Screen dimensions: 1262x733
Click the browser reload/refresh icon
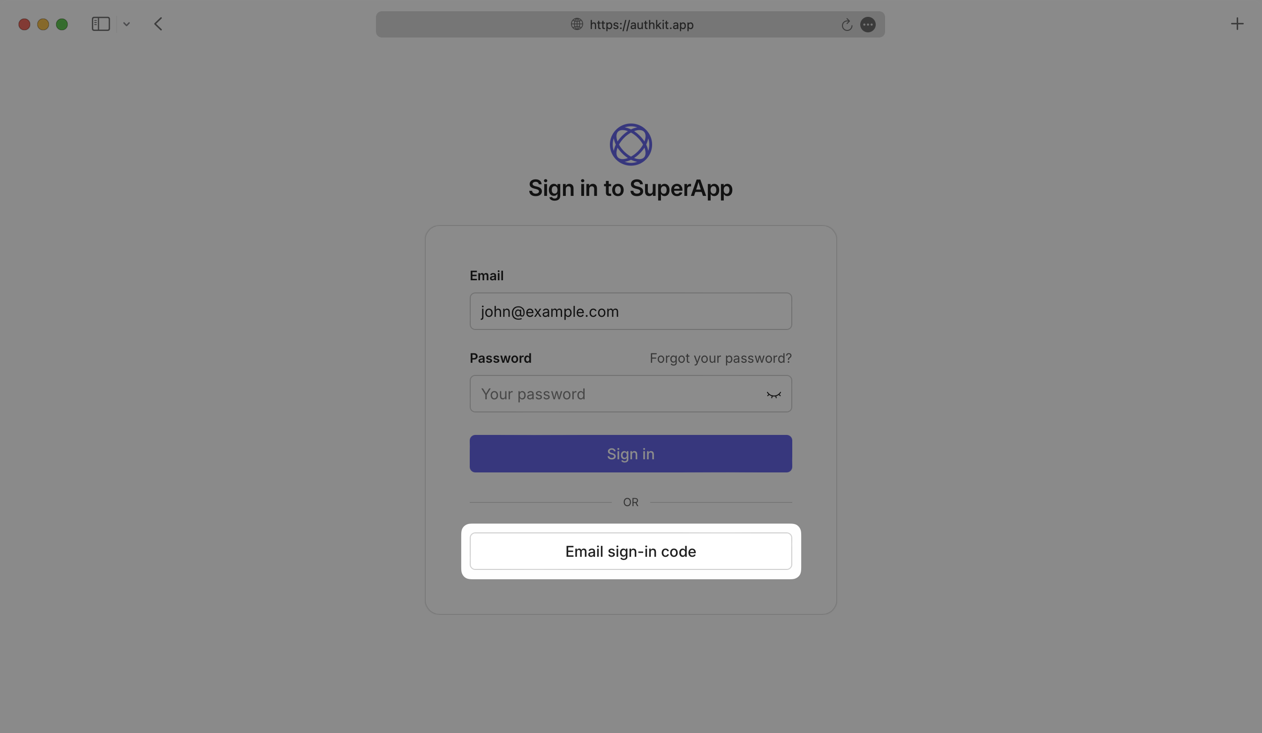pyautogui.click(x=847, y=23)
